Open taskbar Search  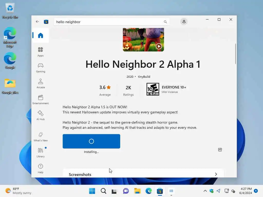pyautogui.click(x=103, y=191)
